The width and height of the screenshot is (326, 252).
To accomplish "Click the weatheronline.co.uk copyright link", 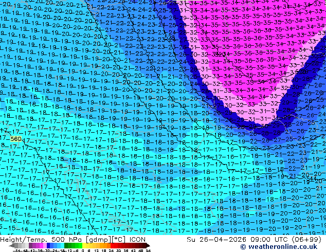I will (x=279, y=247).
